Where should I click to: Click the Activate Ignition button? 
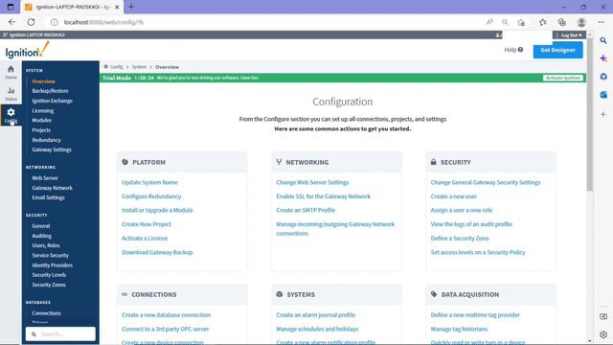click(563, 78)
